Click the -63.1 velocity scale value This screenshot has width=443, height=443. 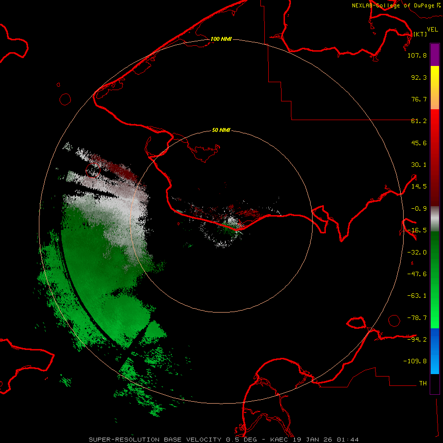[417, 296]
